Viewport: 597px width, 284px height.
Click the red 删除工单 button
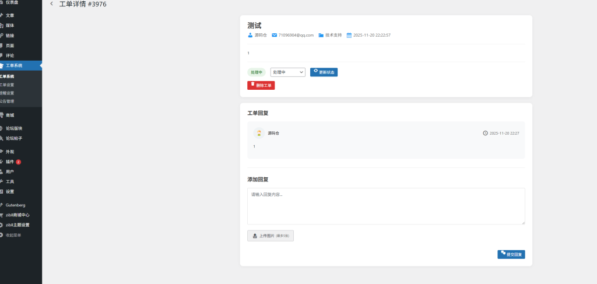click(x=261, y=85)
